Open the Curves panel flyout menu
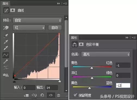This screenshot has height=100, width=137. coord(65,4)
